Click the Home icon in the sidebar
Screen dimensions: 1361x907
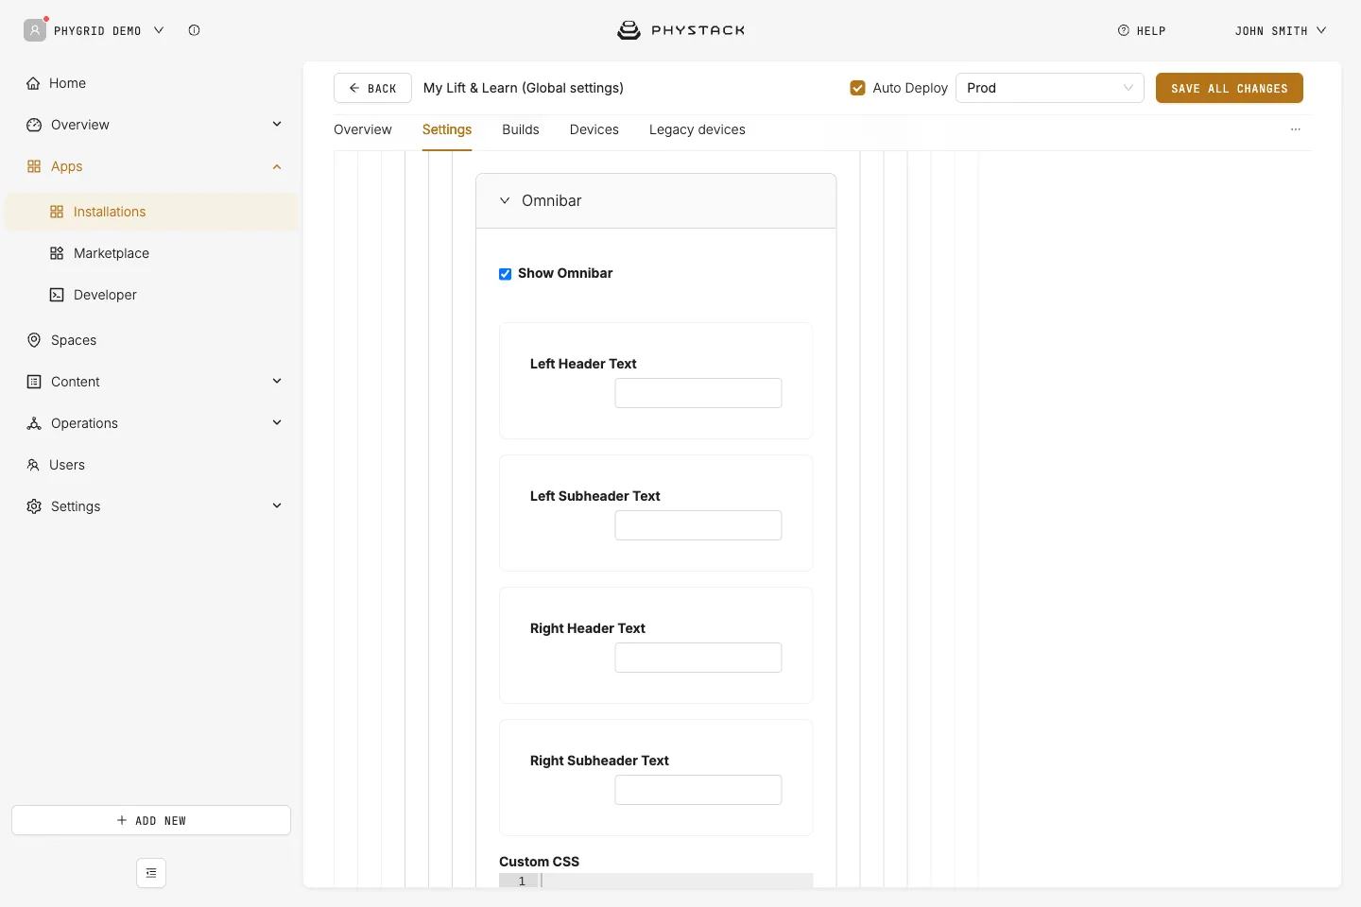(33, 83)
